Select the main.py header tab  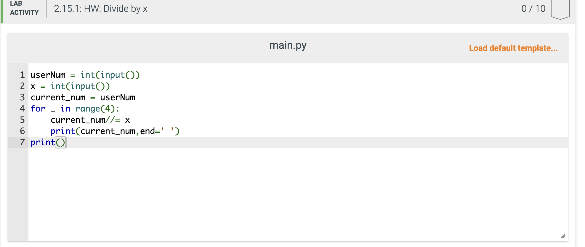pos(288,45)
